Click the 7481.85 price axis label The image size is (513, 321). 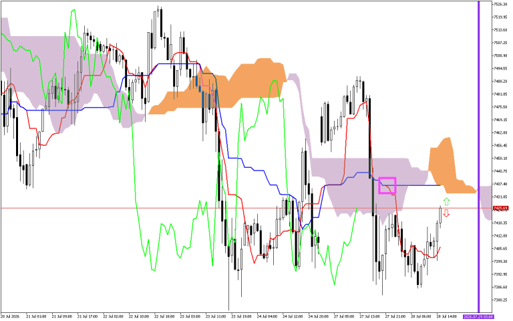click(500, 94)
